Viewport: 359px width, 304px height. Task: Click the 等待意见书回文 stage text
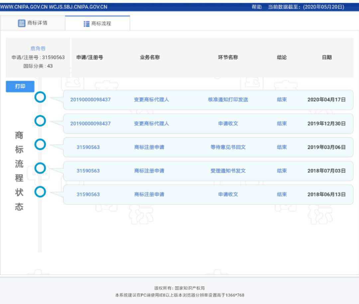tap(228, 147)
